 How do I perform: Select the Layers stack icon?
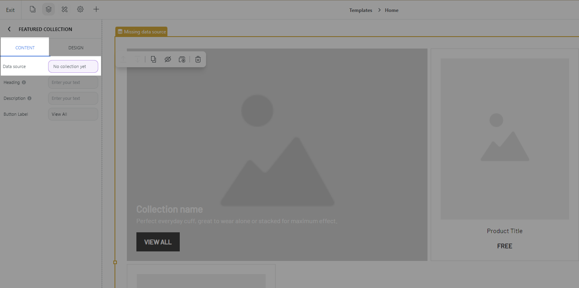pyautogui.click(x=49, y=9)
